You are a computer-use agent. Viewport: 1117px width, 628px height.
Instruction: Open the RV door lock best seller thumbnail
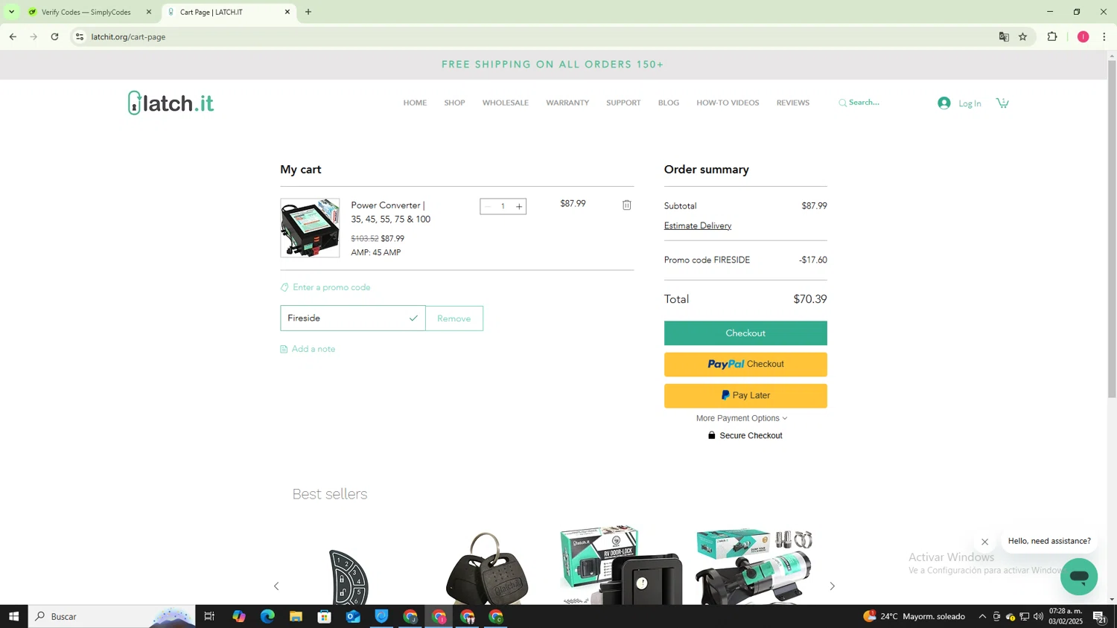point(622,565)
